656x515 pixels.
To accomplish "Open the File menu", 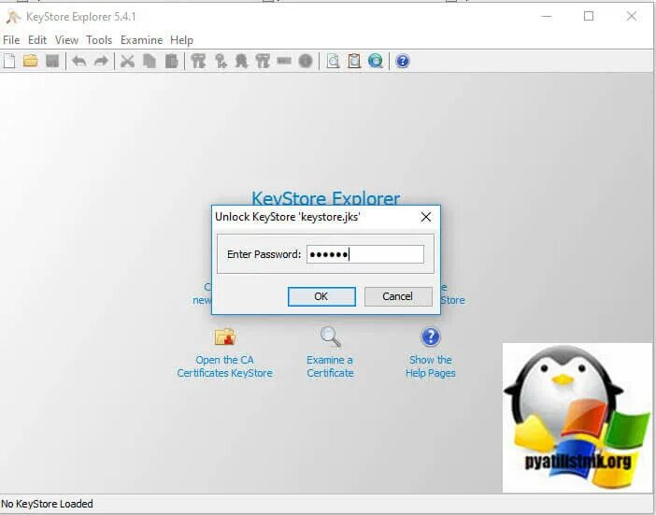I will 11,40.
